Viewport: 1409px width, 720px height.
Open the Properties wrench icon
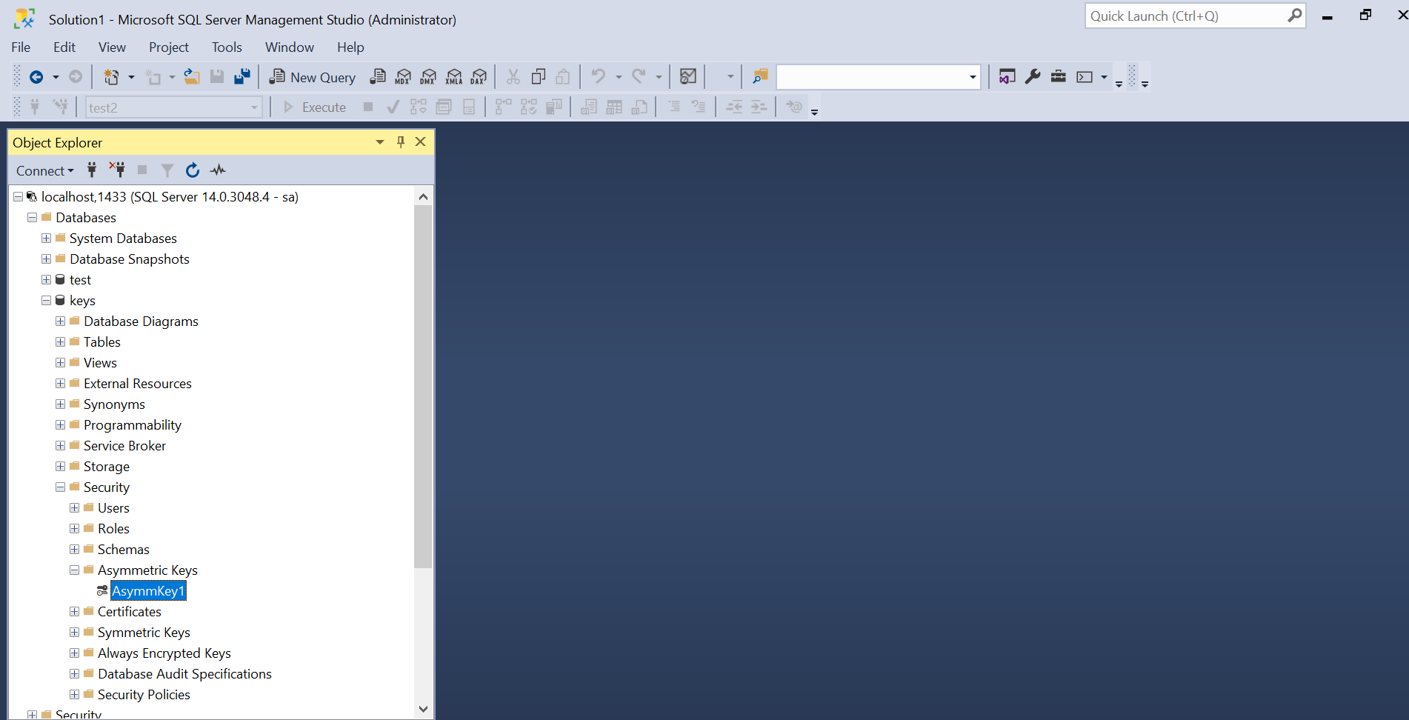(1033, 76)
